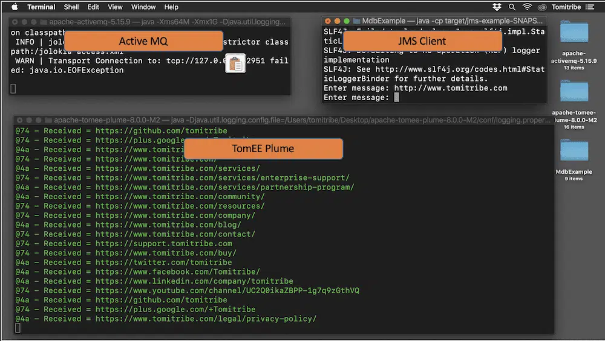Open the View menu
605x341 pixels.
[115, 7]
